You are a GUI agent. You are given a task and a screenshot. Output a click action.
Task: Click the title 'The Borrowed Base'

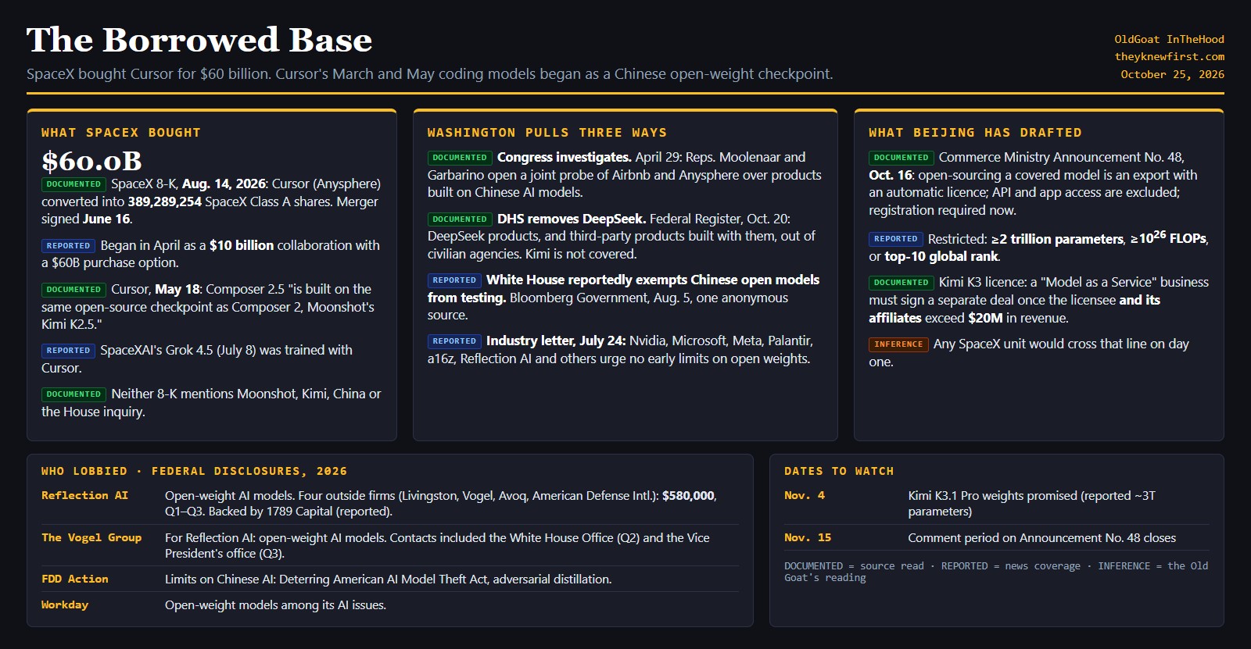point(199,40)
